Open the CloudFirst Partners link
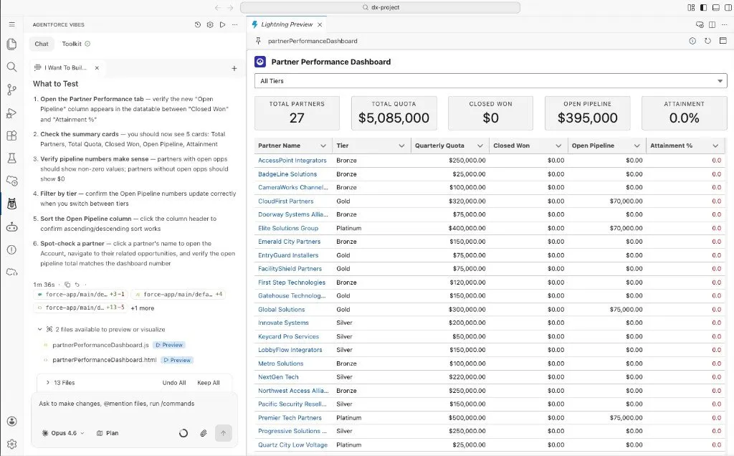 click(x=285, y=201)
